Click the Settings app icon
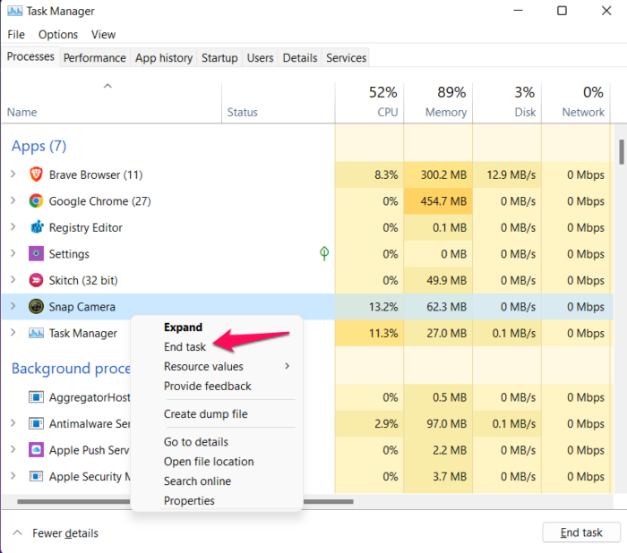Viewport: 627px width, 553px height. coord(36,254)
